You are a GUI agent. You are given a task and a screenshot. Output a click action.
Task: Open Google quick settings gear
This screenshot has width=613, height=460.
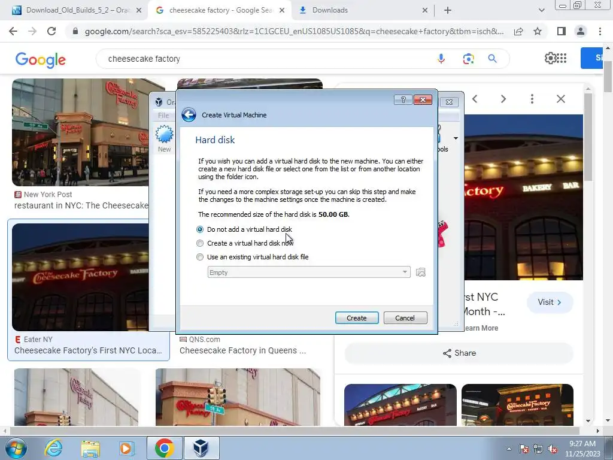coord(550,58)
